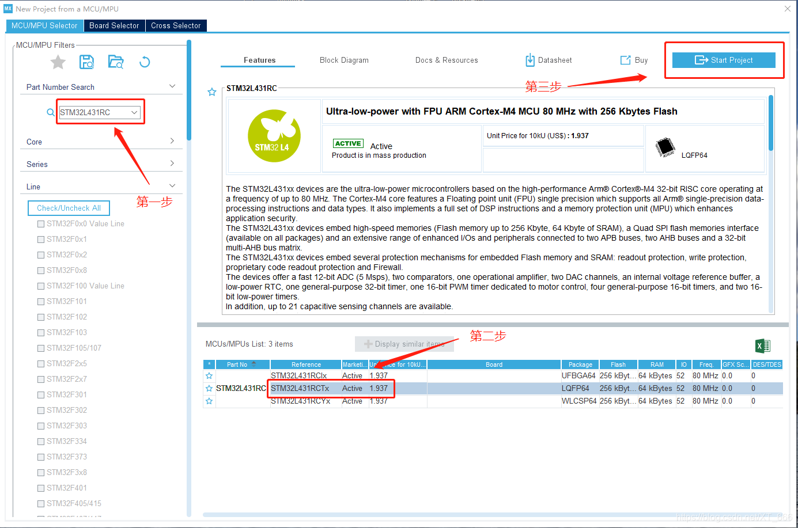798x528 pixels.
Task: Expand the Series filter section
Action: [172, 164]
